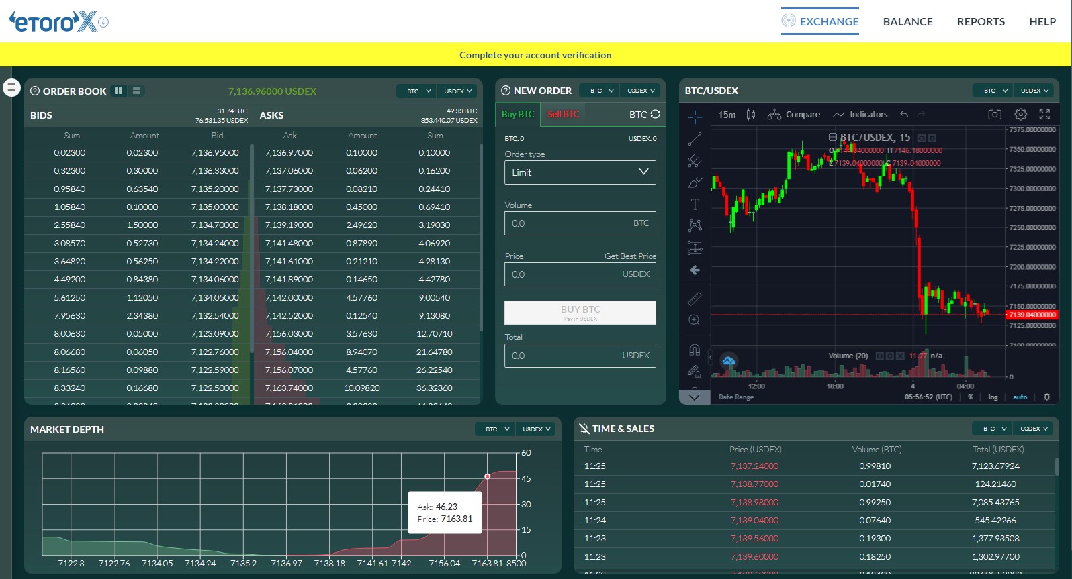The image size is (1072, 579).
Task: Change the 15m chart interval
Action: click(x=727, y=115)
